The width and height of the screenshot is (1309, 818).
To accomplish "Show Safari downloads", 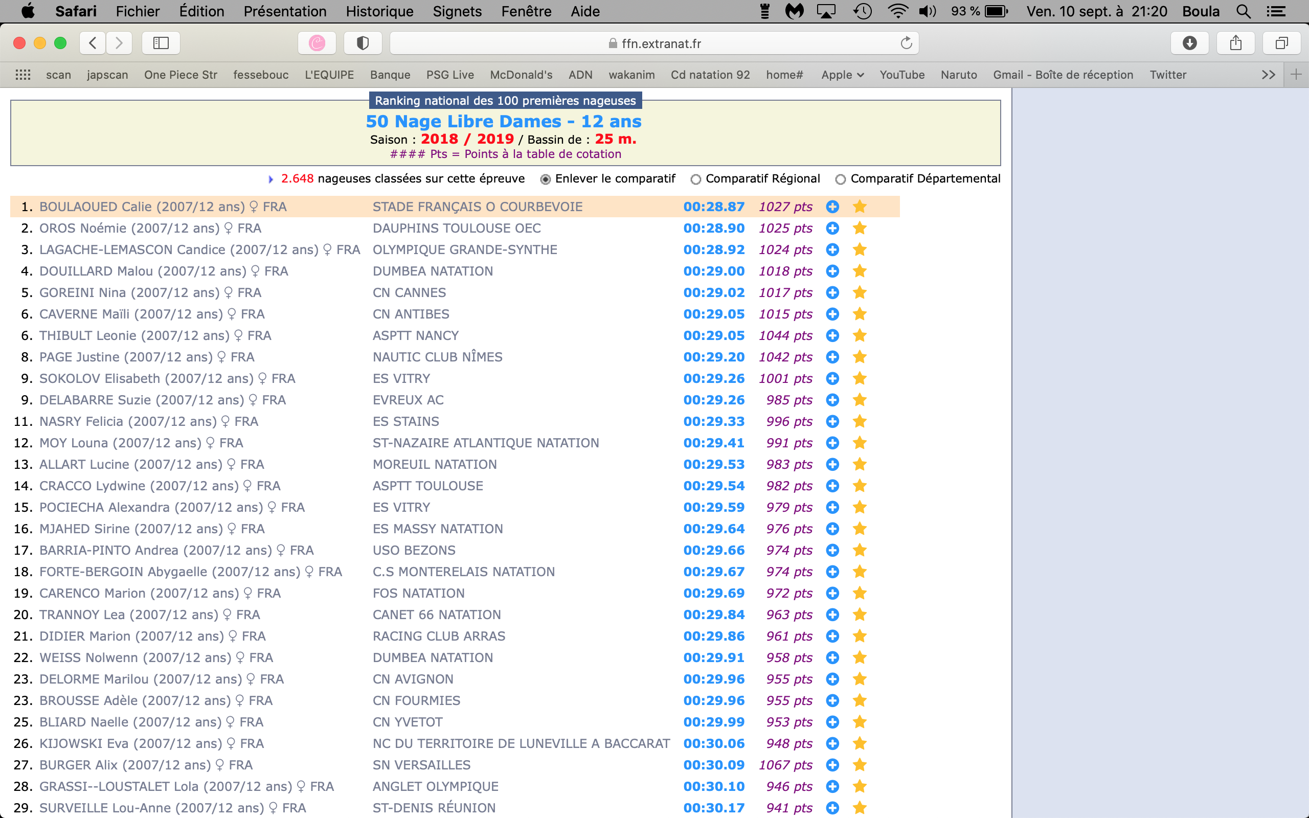I will click(x=1189, y=43).
